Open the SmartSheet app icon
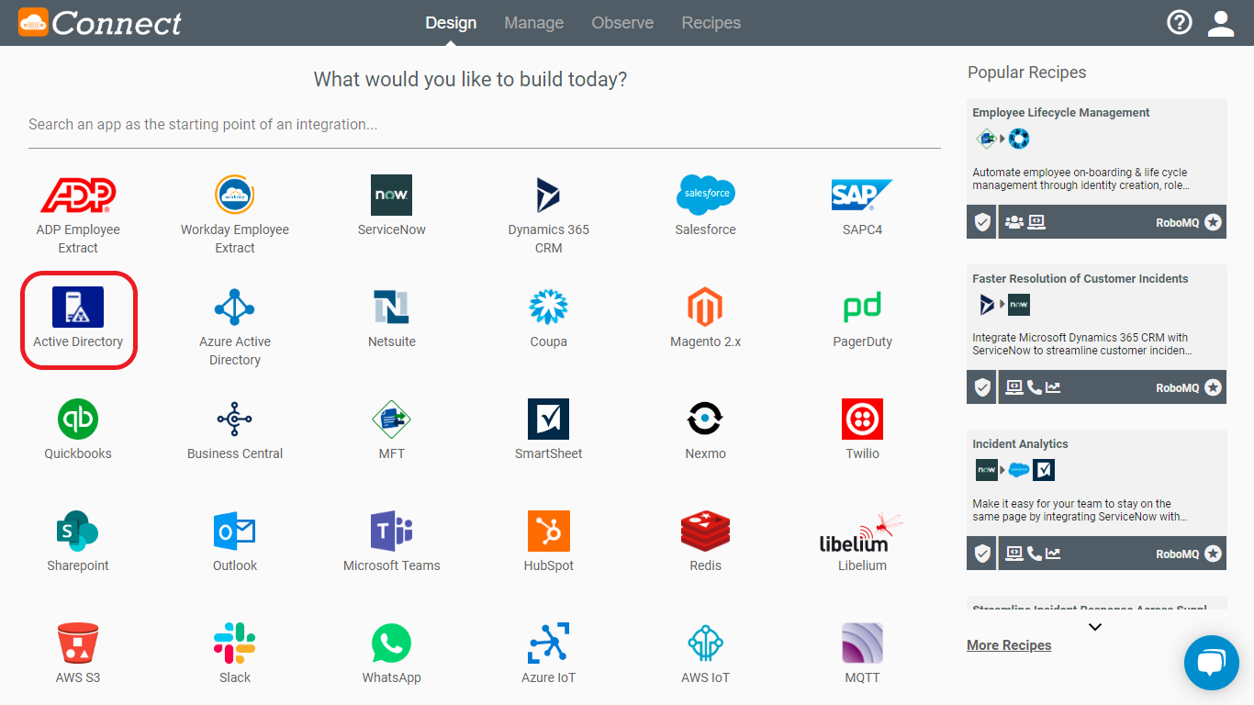This screenshot has width=1254, height=705. 549,419
